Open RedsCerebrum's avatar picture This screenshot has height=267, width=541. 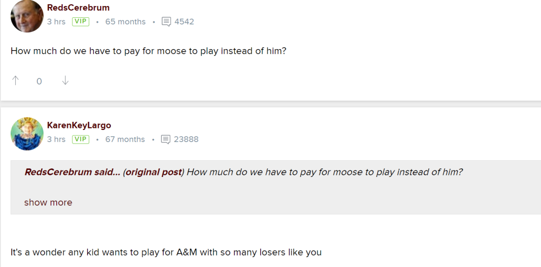[27, 16]
